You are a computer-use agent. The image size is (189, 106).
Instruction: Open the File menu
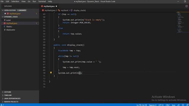pos(2,1)
